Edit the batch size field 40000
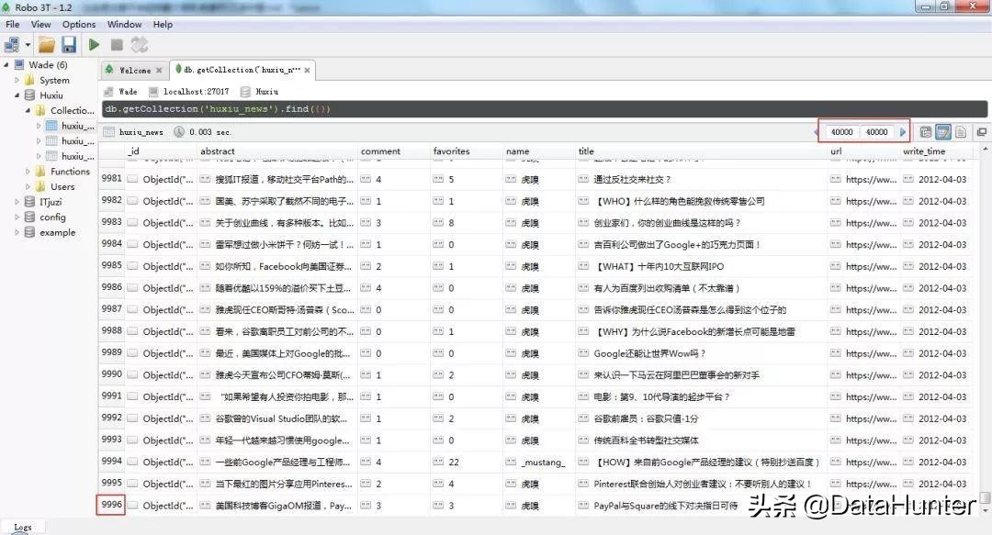This screenshot has height=535, width=992. 876,132
